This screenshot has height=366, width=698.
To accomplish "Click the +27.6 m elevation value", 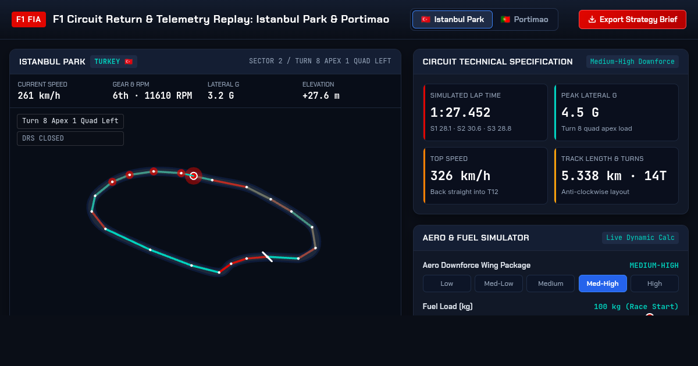I will tap(321, 96).
